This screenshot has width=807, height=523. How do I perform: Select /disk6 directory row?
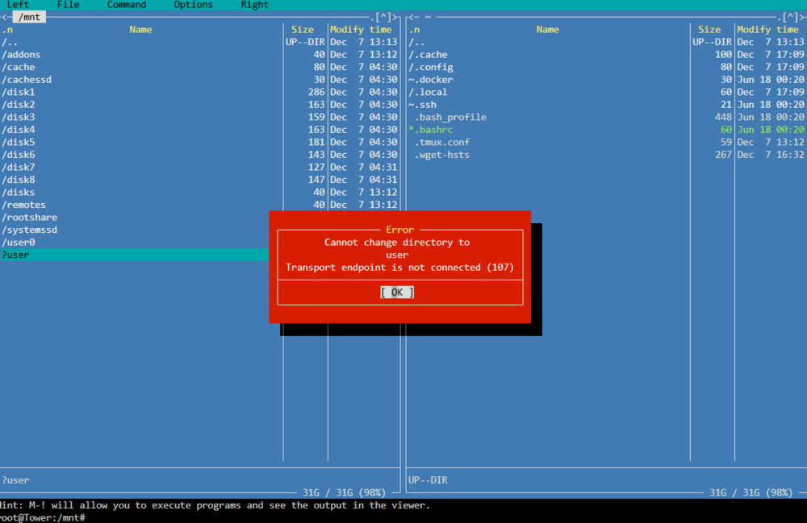coord(199,155)
